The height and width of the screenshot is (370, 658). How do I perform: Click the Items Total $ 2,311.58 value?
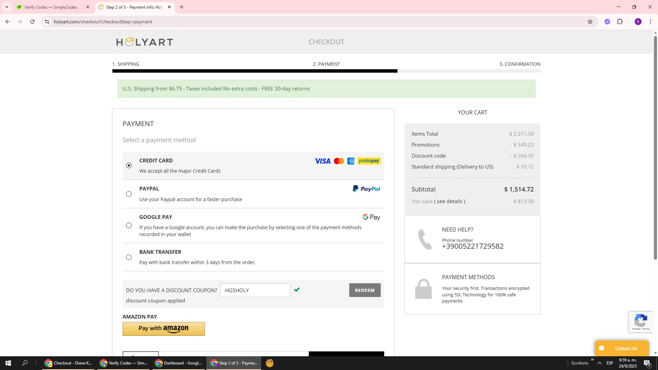click(x=522, y=134)
